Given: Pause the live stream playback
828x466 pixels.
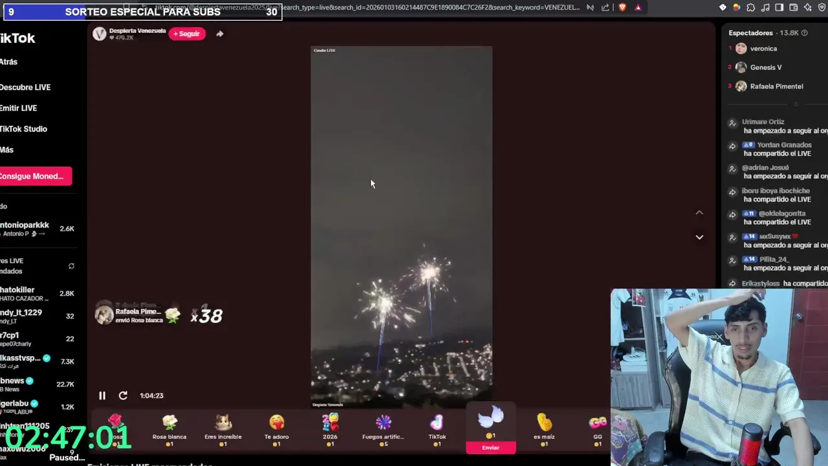Looking at the screenshot, I should pos(102,395).
